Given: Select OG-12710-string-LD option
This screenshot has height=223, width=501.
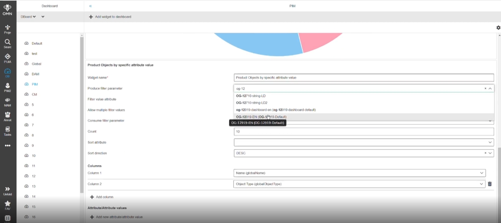Looking at the screenshot, I should click(x=364, y=96).
